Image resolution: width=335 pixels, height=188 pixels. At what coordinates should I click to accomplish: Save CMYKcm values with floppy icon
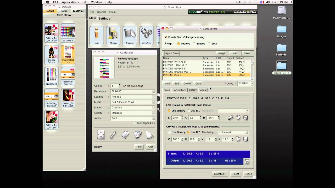[x=245, y=139]
